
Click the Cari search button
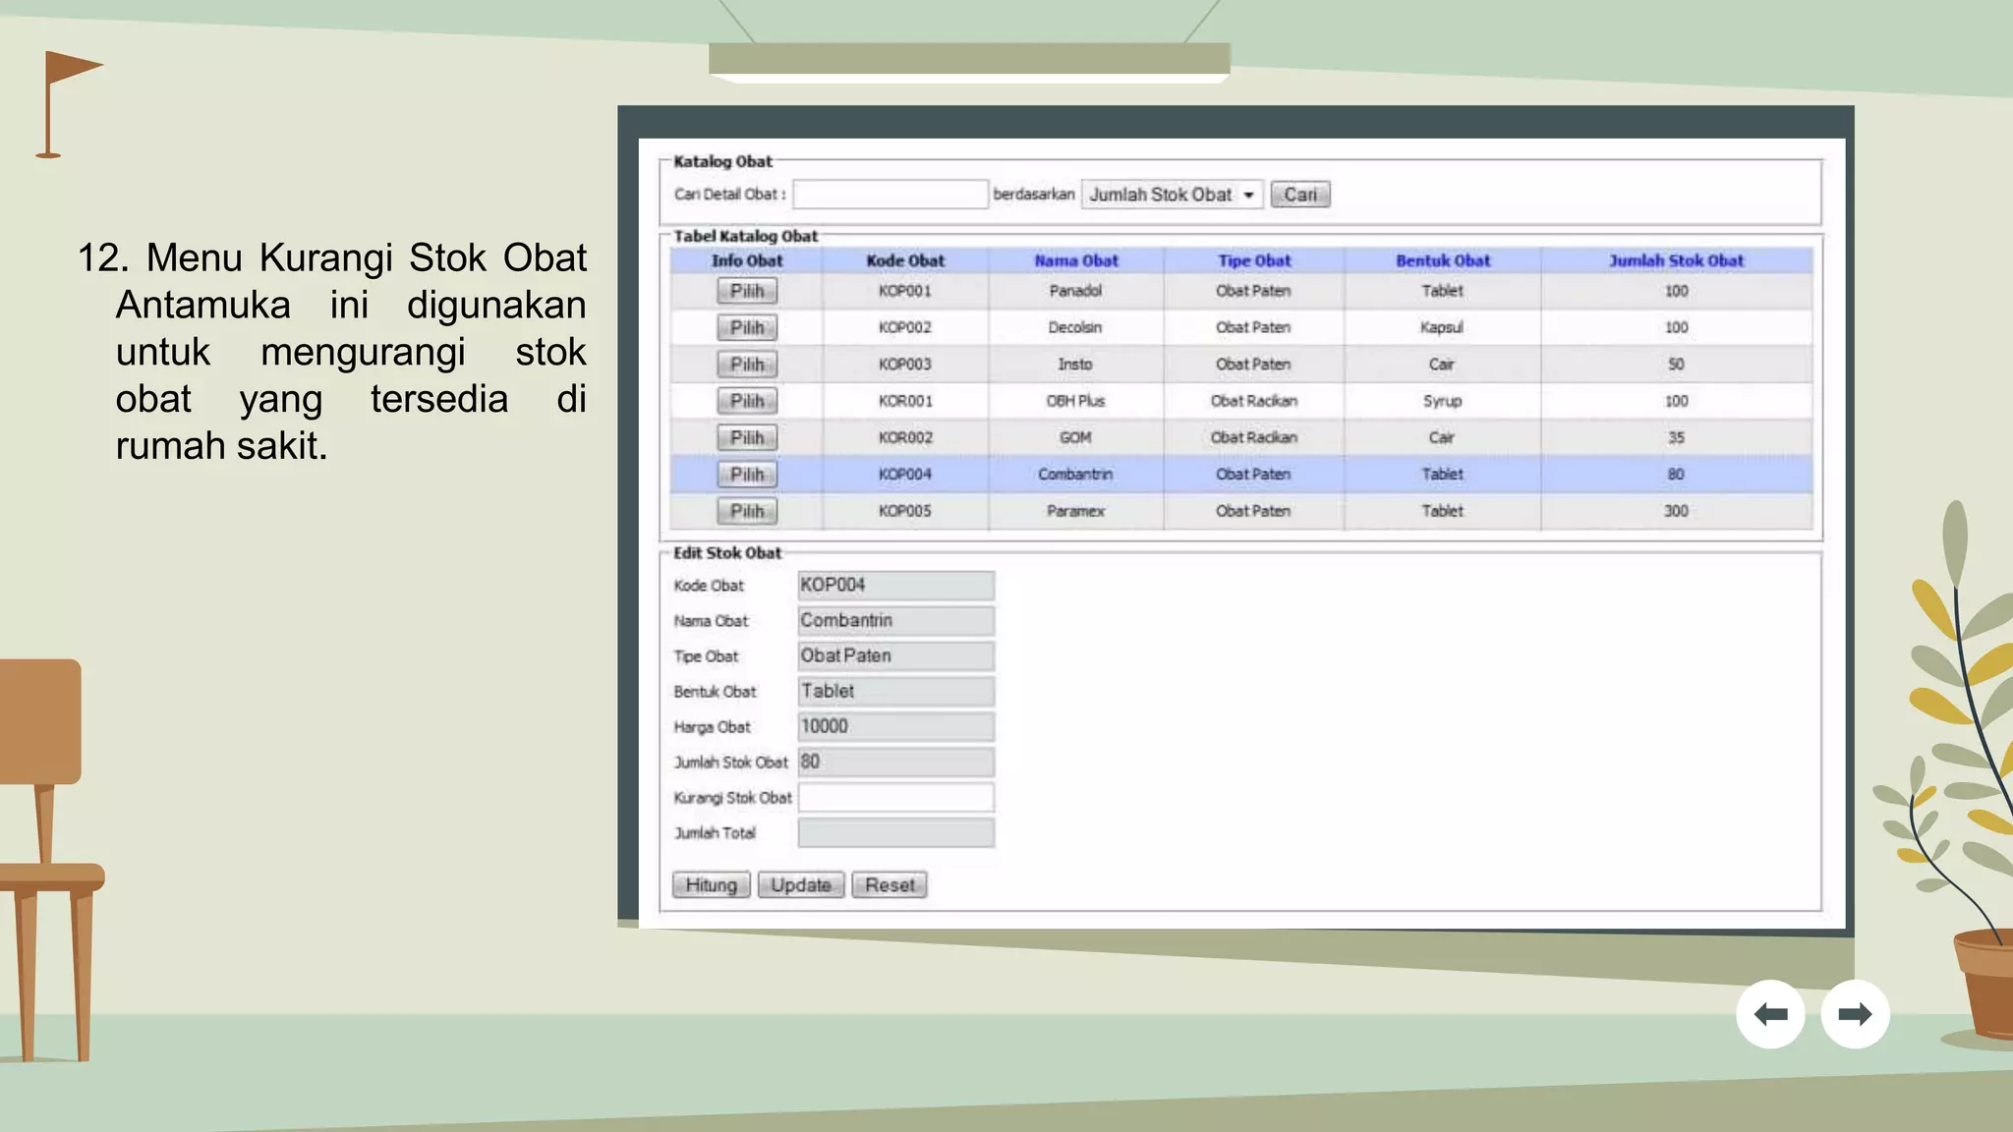point(1299,195)
